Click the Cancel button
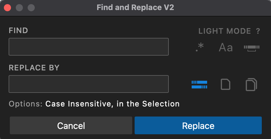This screenshot has width=271, height=139. click(71, 126)
